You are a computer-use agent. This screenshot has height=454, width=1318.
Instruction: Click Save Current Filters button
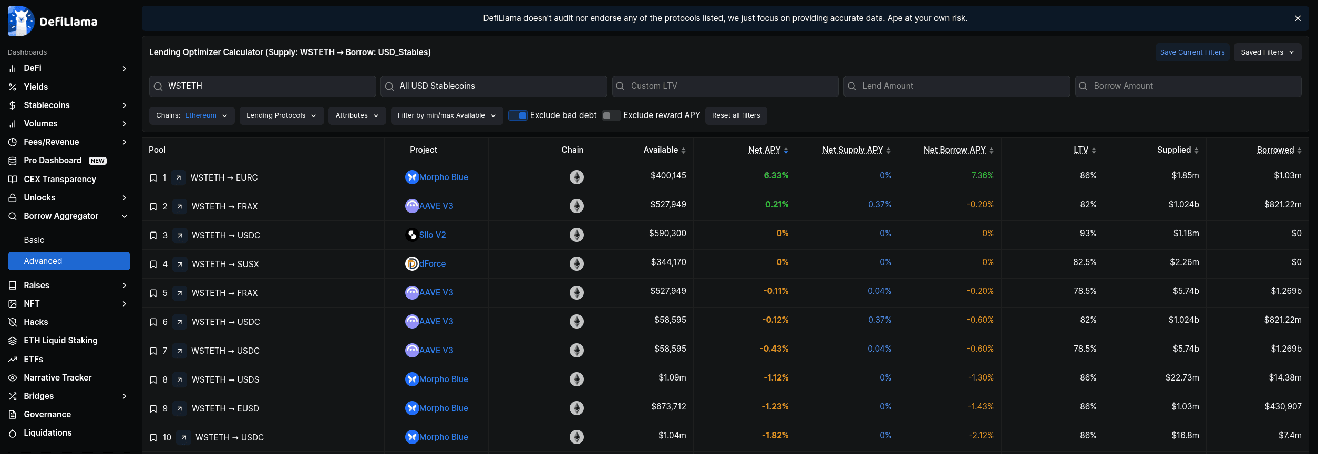(x=1192, y=52)
